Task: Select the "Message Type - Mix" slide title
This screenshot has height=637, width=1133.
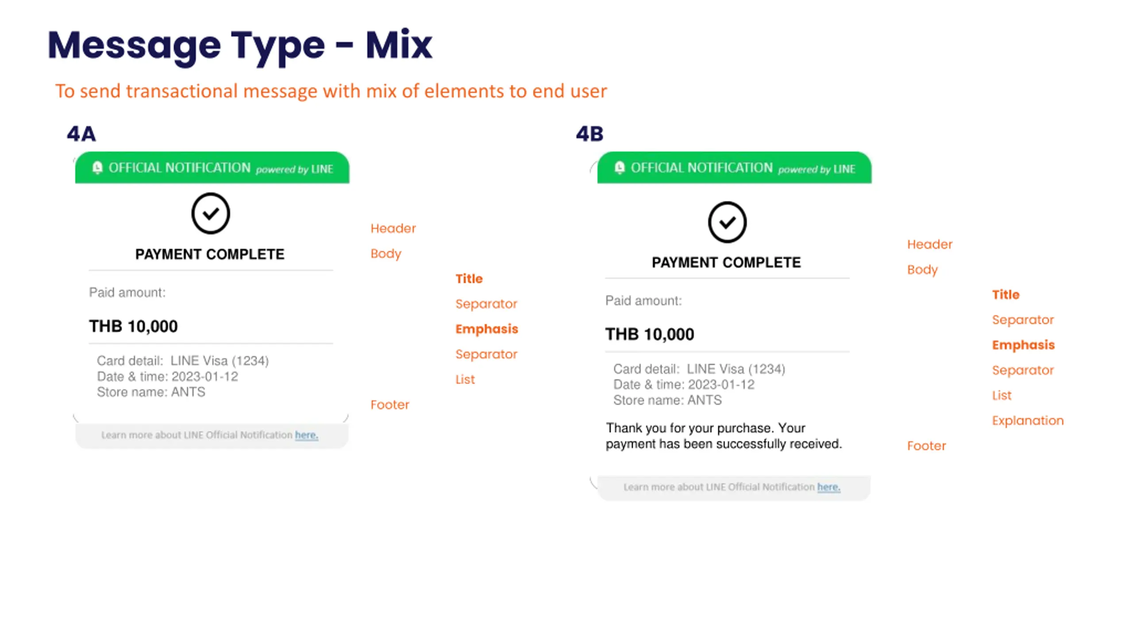Action: 239,45
